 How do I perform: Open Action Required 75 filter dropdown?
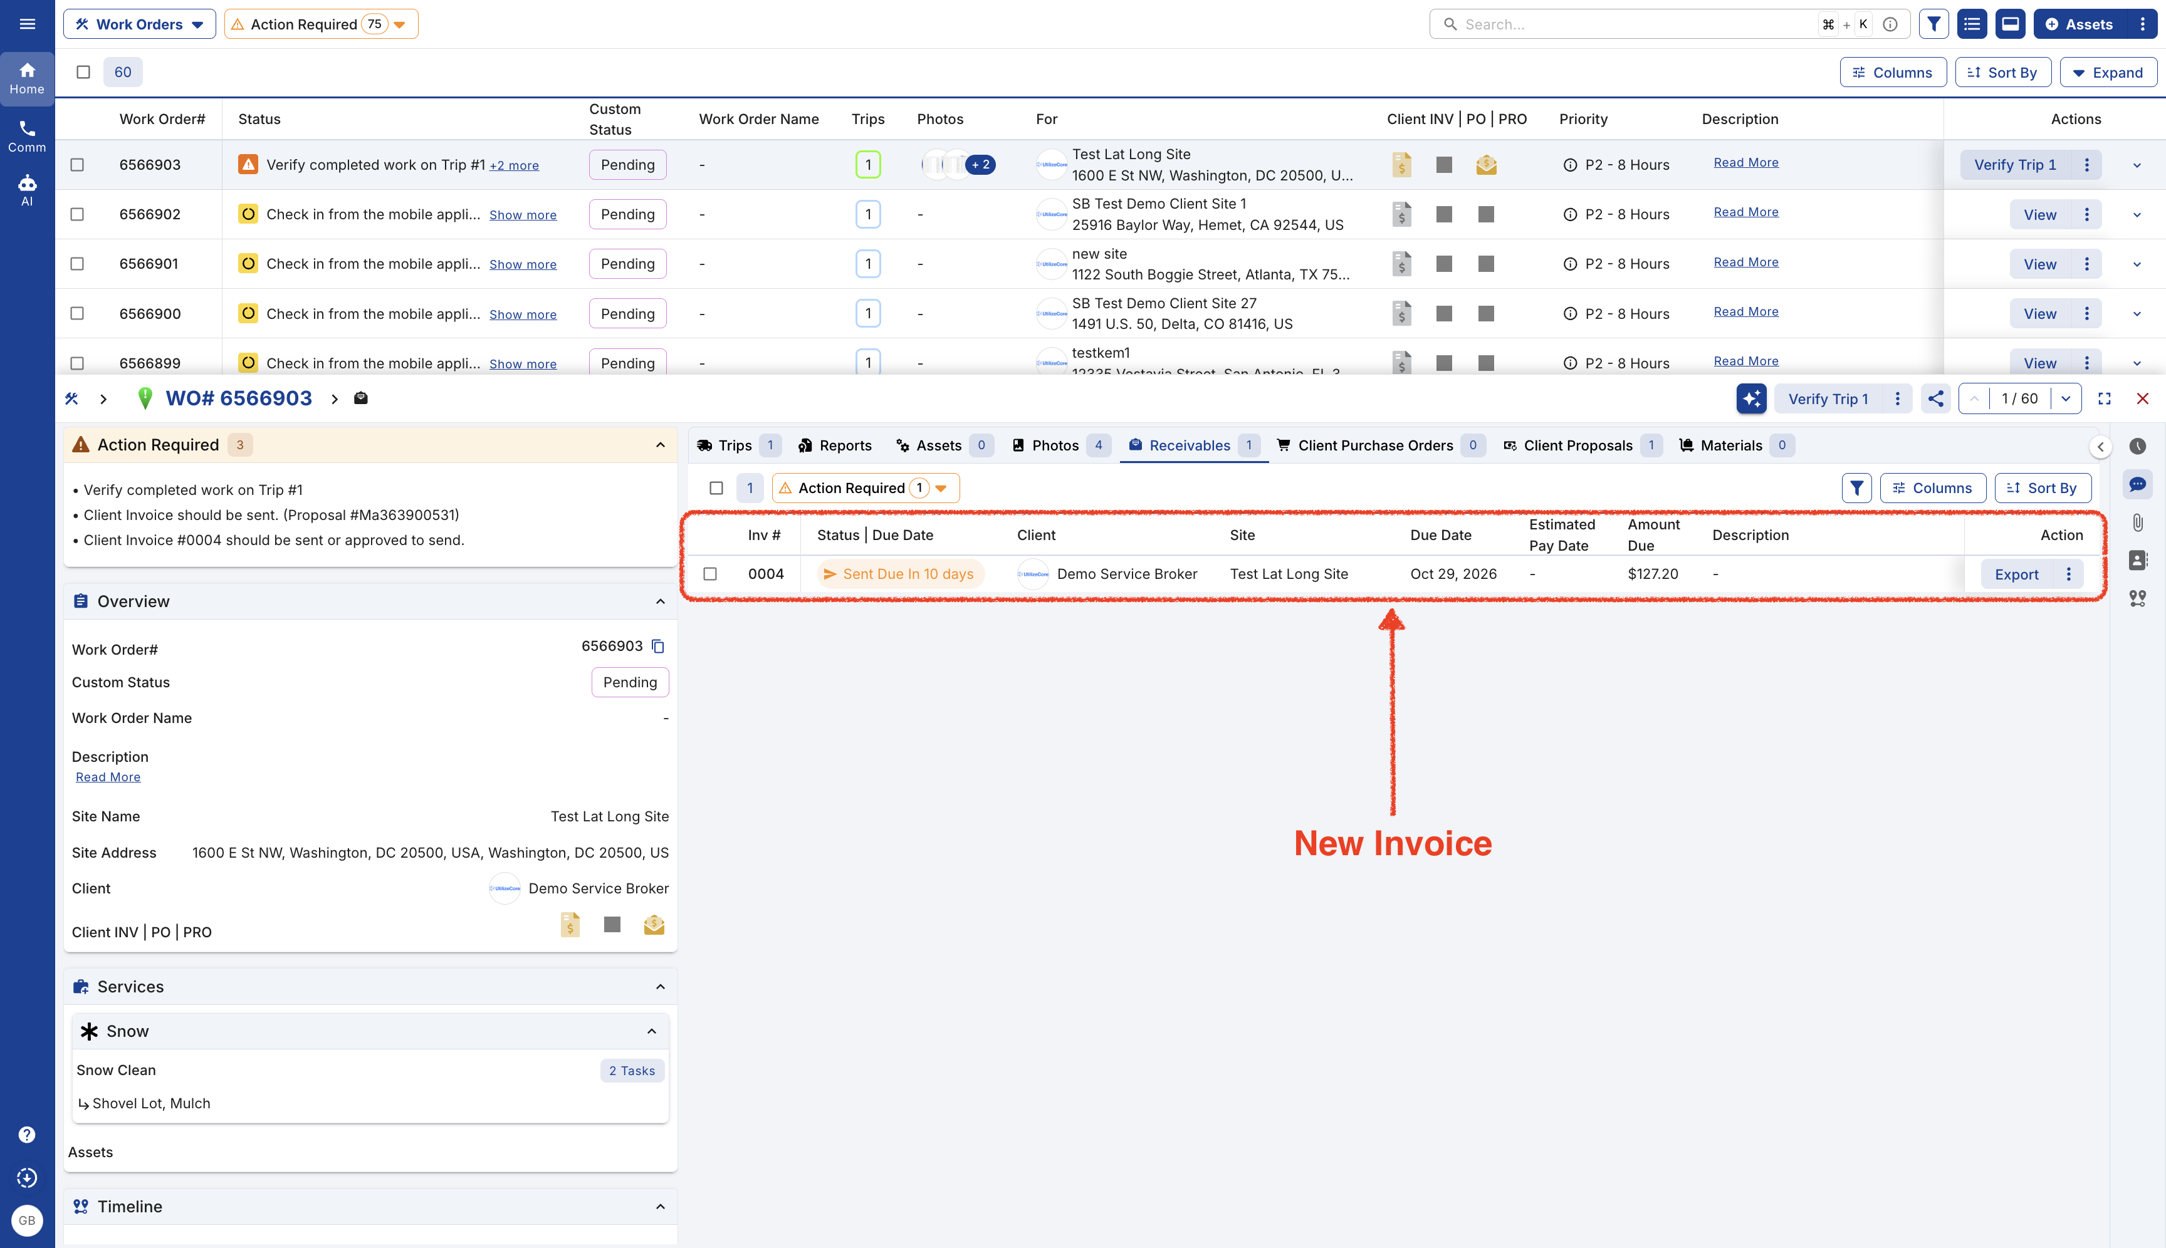(x=321, y=24)
